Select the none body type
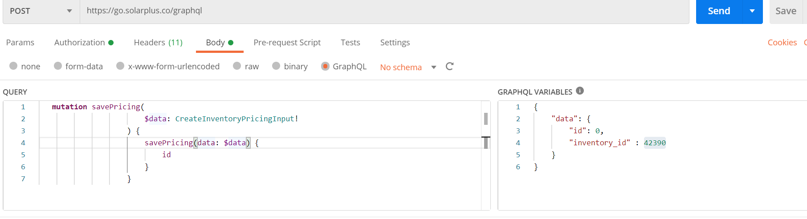Image resolution: width=807 pixels, height=219 pixels. pos(13,66)
